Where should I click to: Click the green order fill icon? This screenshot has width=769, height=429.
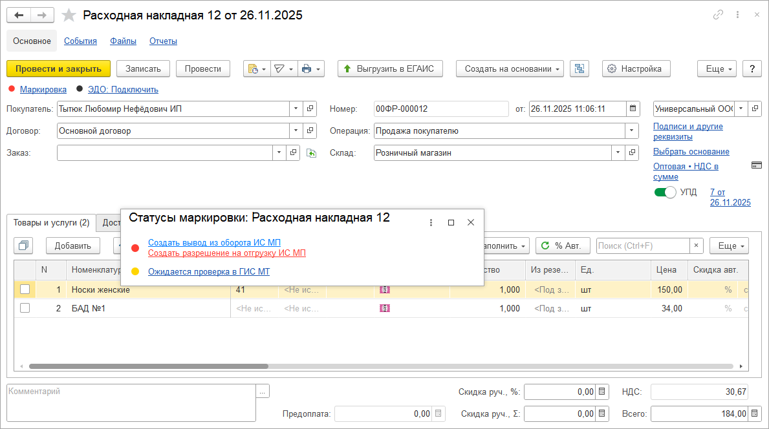(x=311, y=153)
